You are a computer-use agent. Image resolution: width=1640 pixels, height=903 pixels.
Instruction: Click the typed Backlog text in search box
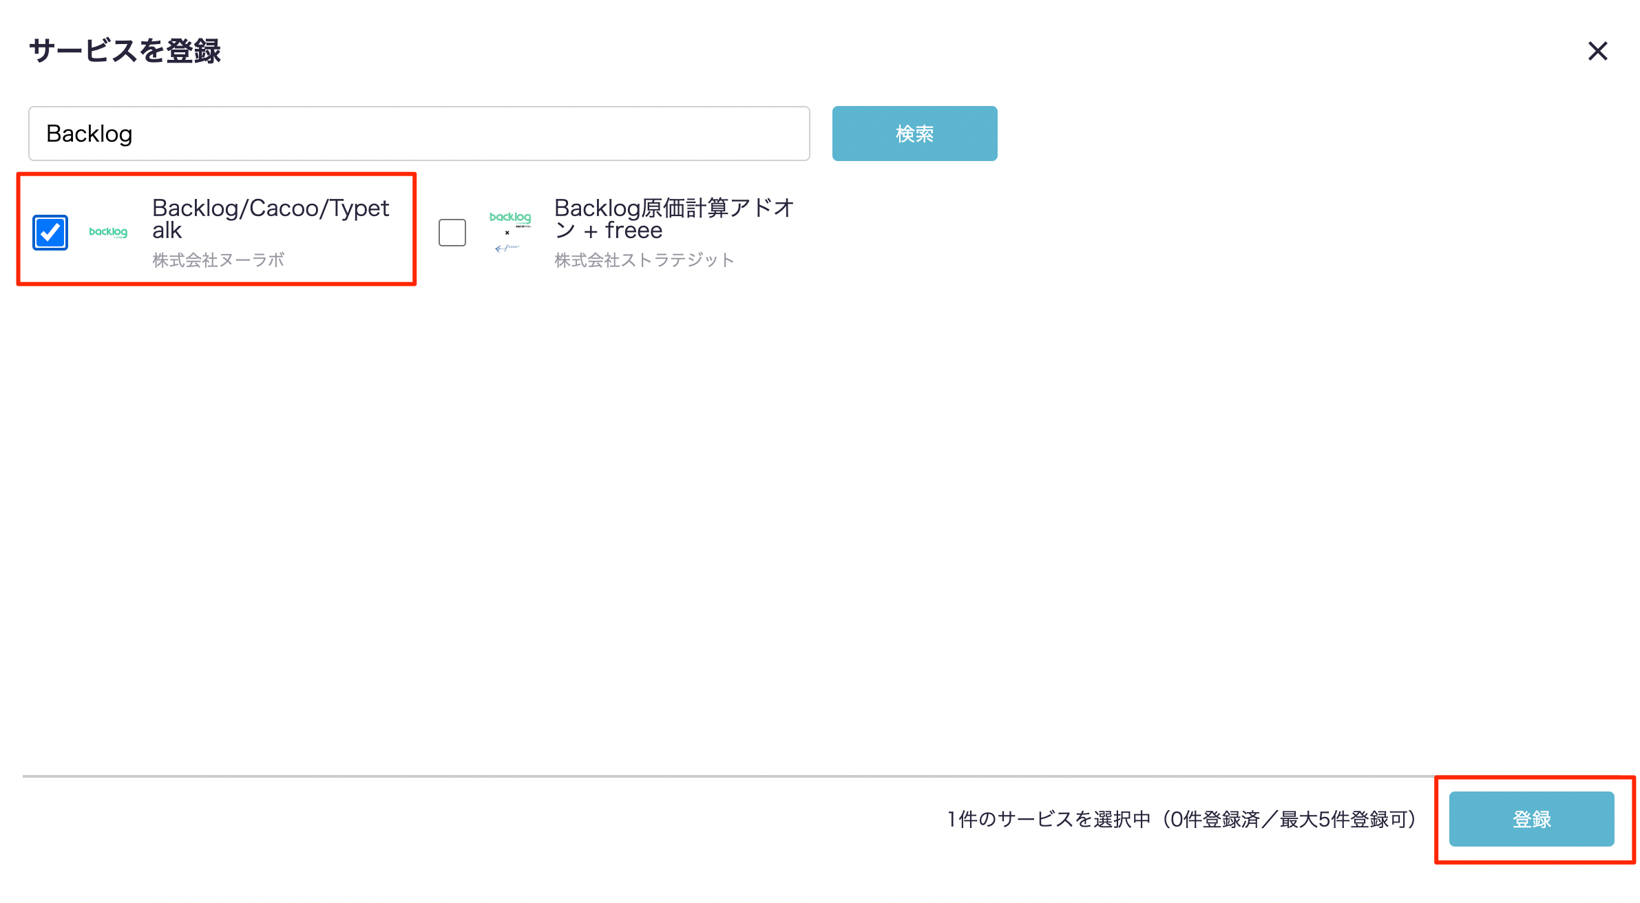90,134
